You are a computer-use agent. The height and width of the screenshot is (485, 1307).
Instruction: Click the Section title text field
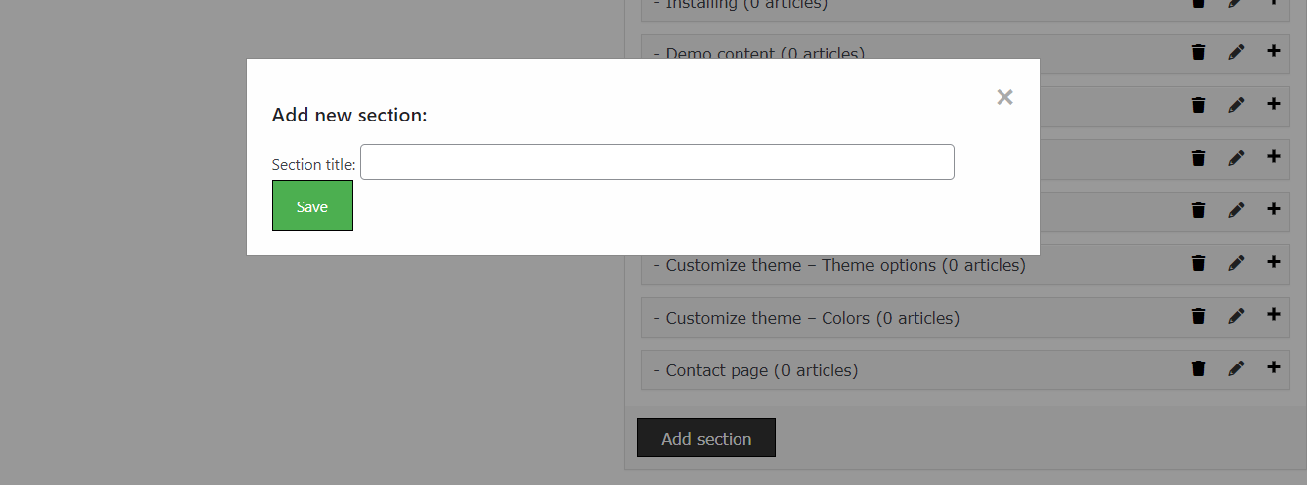coord(656,162)
